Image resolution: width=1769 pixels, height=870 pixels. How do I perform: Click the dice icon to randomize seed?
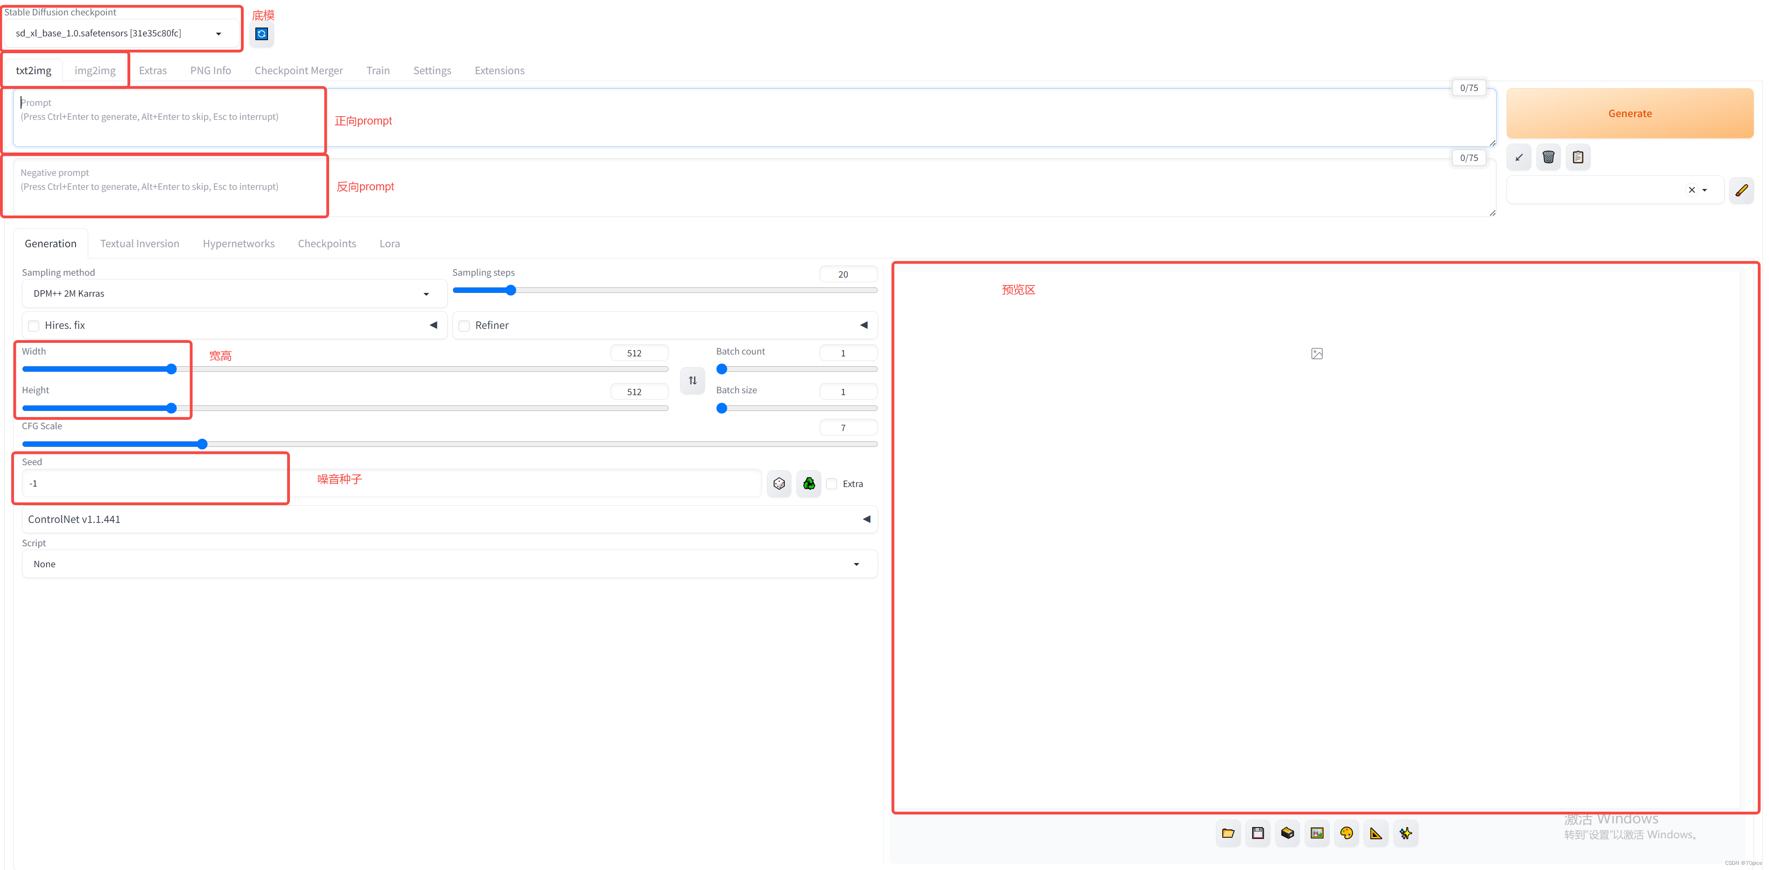coord(779,484)
